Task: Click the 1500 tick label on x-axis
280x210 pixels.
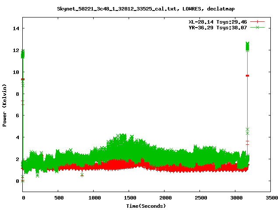Action: click(x=129, y=198)
